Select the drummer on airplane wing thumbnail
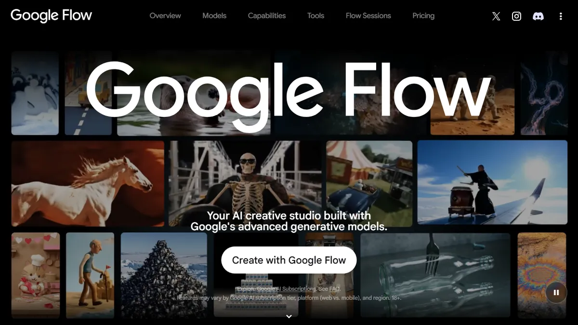The image size is (578, 325). [492, 182]
